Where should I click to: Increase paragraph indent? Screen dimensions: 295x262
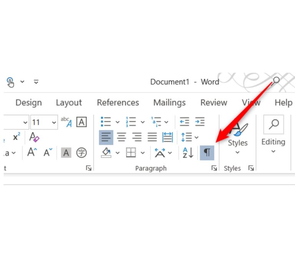point(200,122)
